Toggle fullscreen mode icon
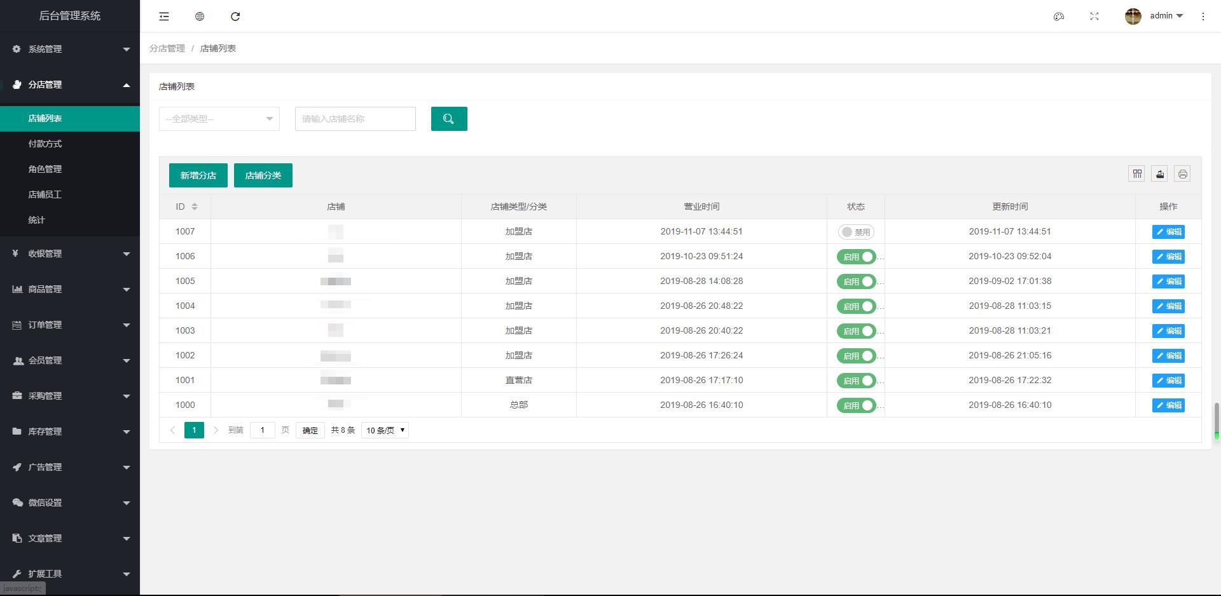Image resolution: width=1221 pixels, height=596 pixels. (x=1094, y=17)
